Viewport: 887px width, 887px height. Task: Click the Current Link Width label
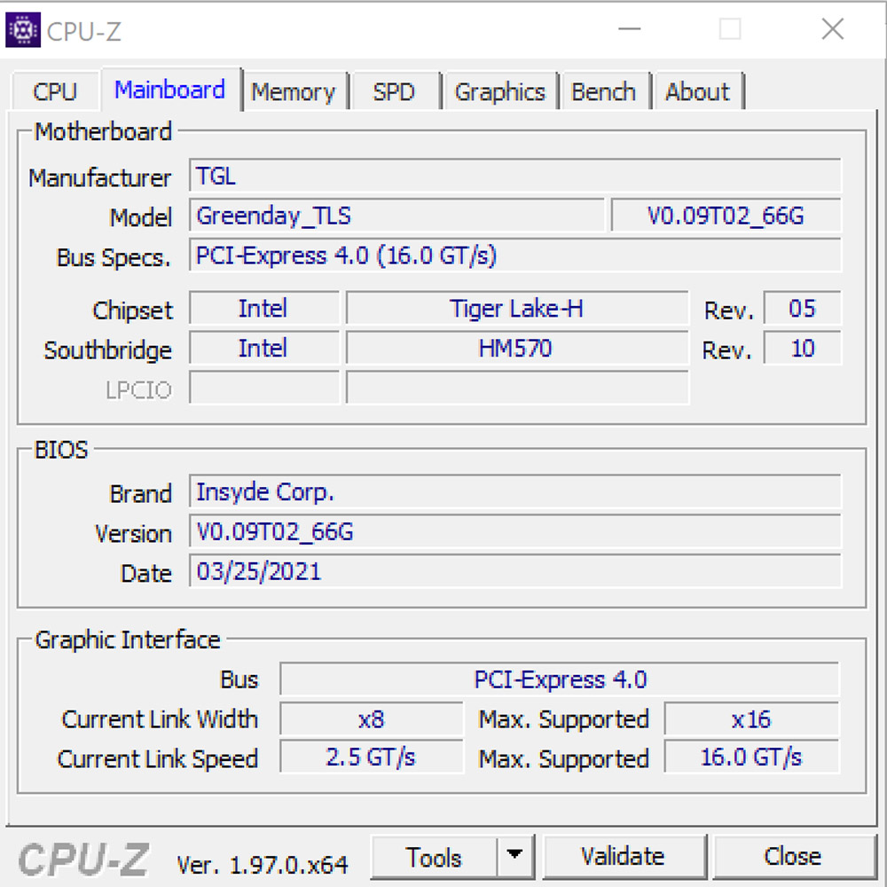pyautogui.click(x=160, y=719)
